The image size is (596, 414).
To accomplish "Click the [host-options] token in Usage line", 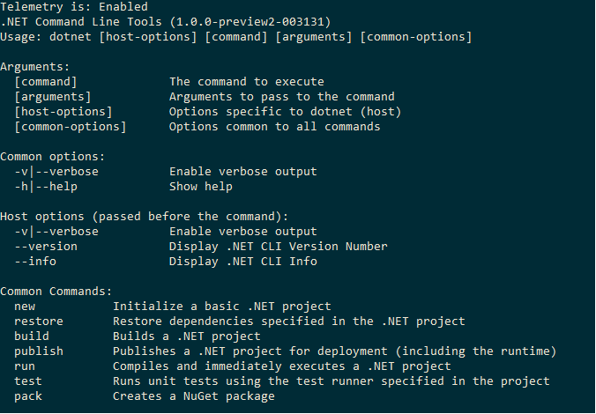I will pos(148,37).
